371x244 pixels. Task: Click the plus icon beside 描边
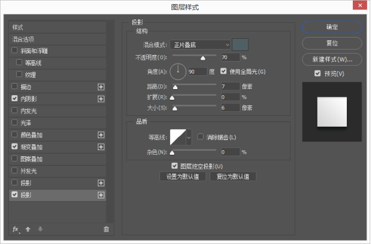tap(101, 87)
